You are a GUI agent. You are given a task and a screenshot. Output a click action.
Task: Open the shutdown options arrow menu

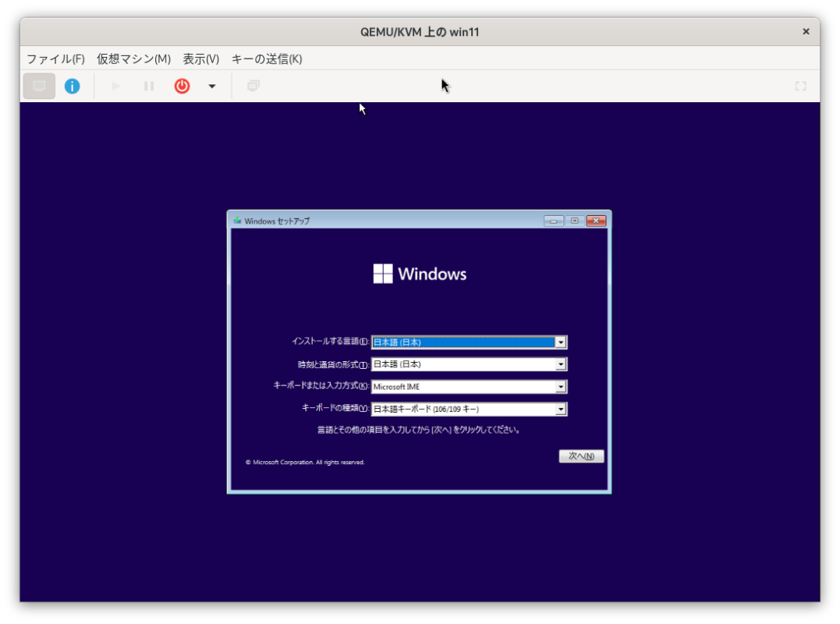211,86
